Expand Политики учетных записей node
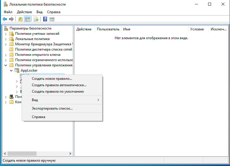This screenshot has height=166, width=230. pyautogui.click(x=6, y=34)
